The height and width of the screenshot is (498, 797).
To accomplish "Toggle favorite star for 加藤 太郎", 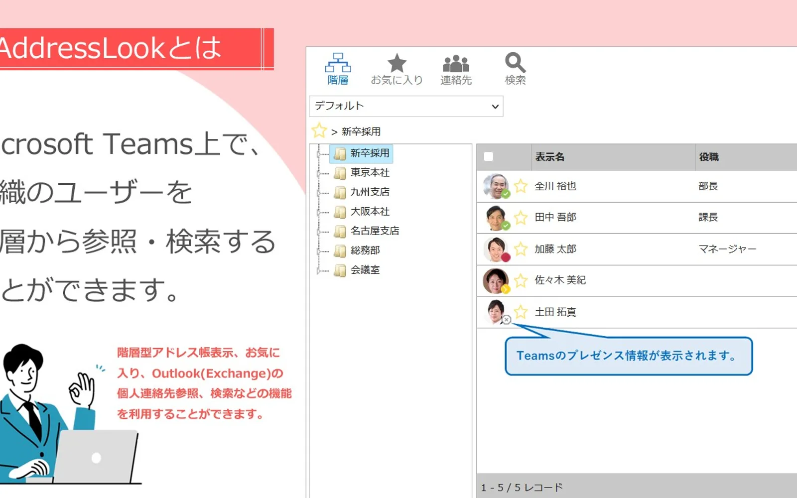I will 521,249.
